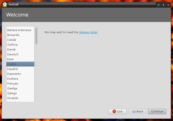Select Deutsch language

[x=20, y=54]
